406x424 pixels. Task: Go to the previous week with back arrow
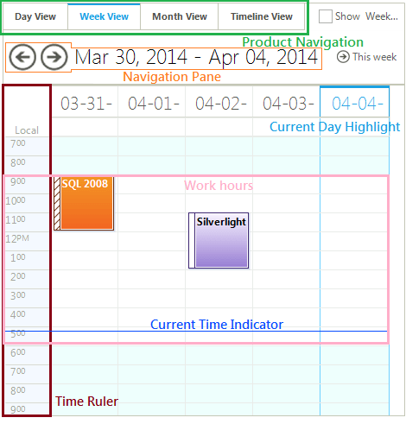[x=22, y=57]
